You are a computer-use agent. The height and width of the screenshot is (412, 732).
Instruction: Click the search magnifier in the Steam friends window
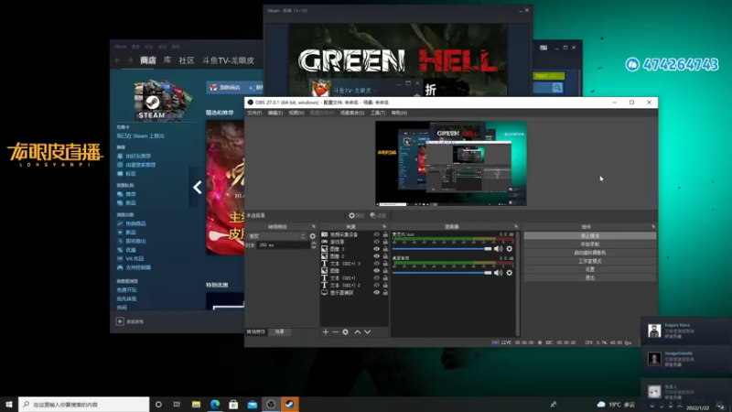coord(557,87)
